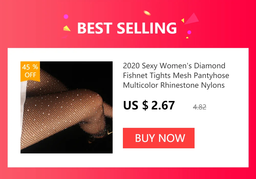Click the OFF word in discount badge
The height and width of the screenshot is (179, 256).
[30, 75]
